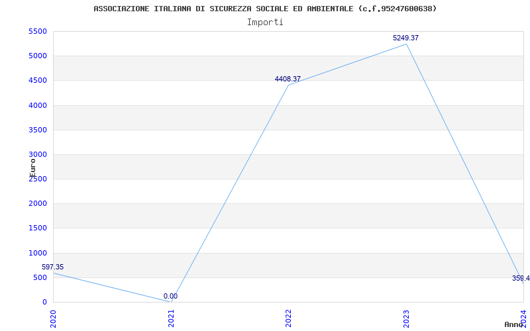Click the y-axis value 3500
530x331 pixels.
(x=38, y=130)
